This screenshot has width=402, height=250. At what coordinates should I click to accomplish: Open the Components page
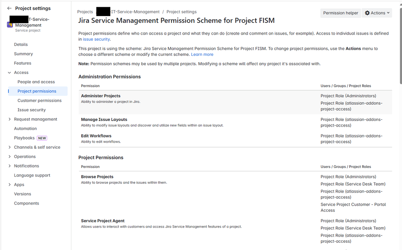26,203
